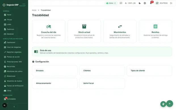The height and width of the screenshot is (110, 176).
Task: Open Muestreo de Suelos flask icon
Action: pyautogui.click(x=5, y=81)
